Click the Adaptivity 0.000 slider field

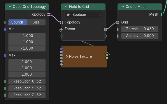[140, 36]
